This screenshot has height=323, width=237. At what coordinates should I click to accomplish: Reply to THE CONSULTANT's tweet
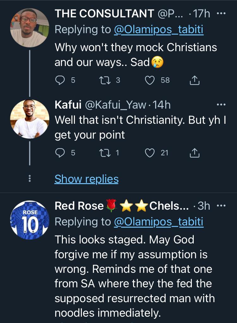pyautogui.click(x=60, y=81)
